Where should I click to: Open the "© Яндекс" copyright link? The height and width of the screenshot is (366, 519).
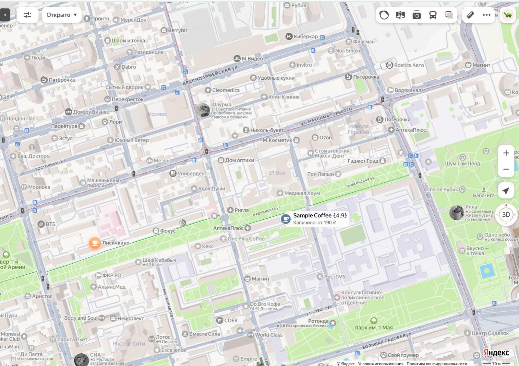click(346, 363)
